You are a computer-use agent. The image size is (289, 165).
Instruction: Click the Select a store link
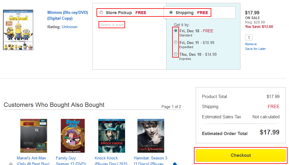(x=112, y=25)
